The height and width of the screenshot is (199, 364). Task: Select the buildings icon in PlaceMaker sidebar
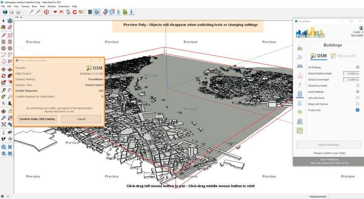coord(300,94)
